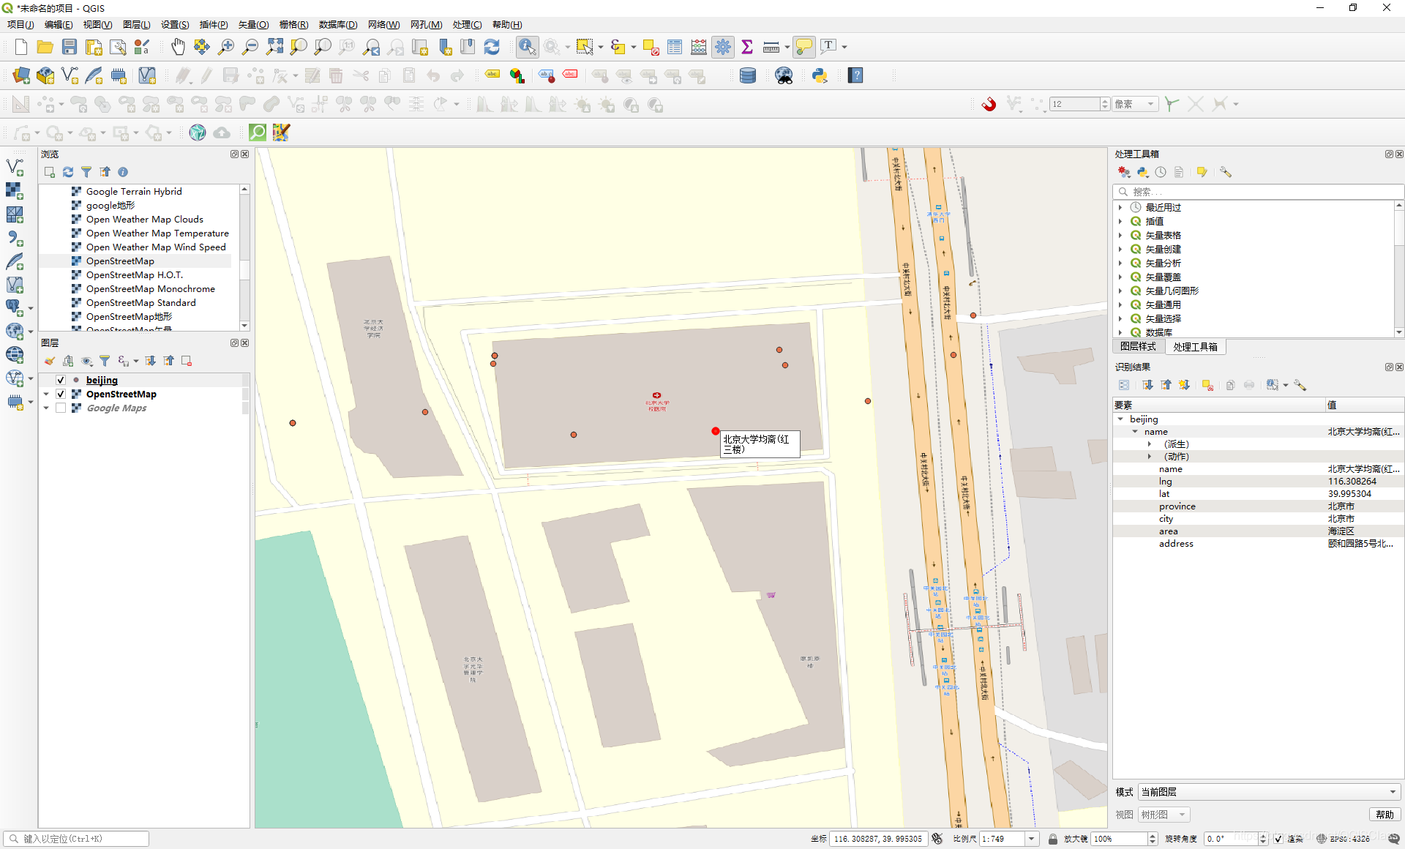1405x849 pixels.
Task: Open the 图层(L) menu
Action: (137, 24)
